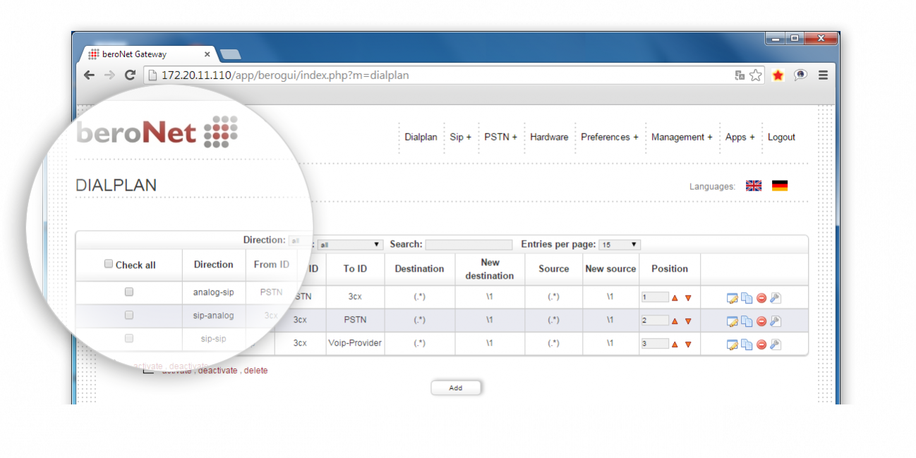Image resolution: width=916 pixels, height=458 pixels.
Task: Expand the Sip + menu
Action: click(461, 137)
